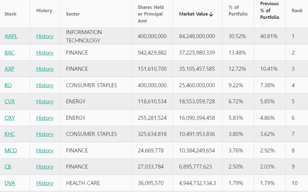Open the BAC stock link
This screenshot has height=192, width=308.
(x=9, y=53)
